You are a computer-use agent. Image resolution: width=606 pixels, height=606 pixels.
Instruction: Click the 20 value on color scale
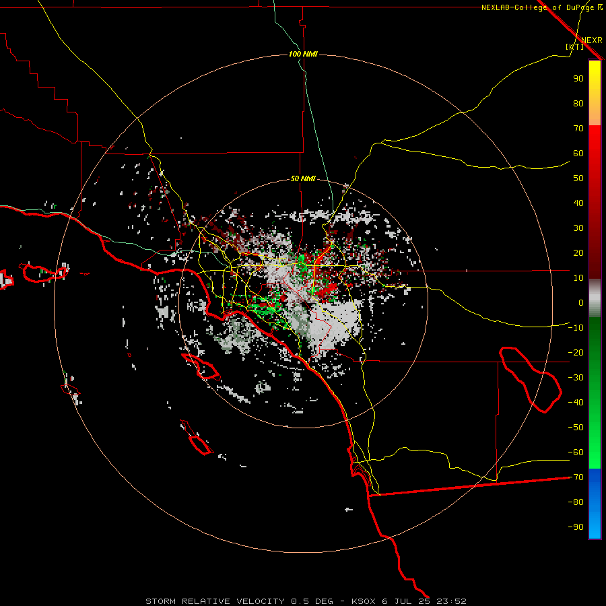[x=578, y=252]
